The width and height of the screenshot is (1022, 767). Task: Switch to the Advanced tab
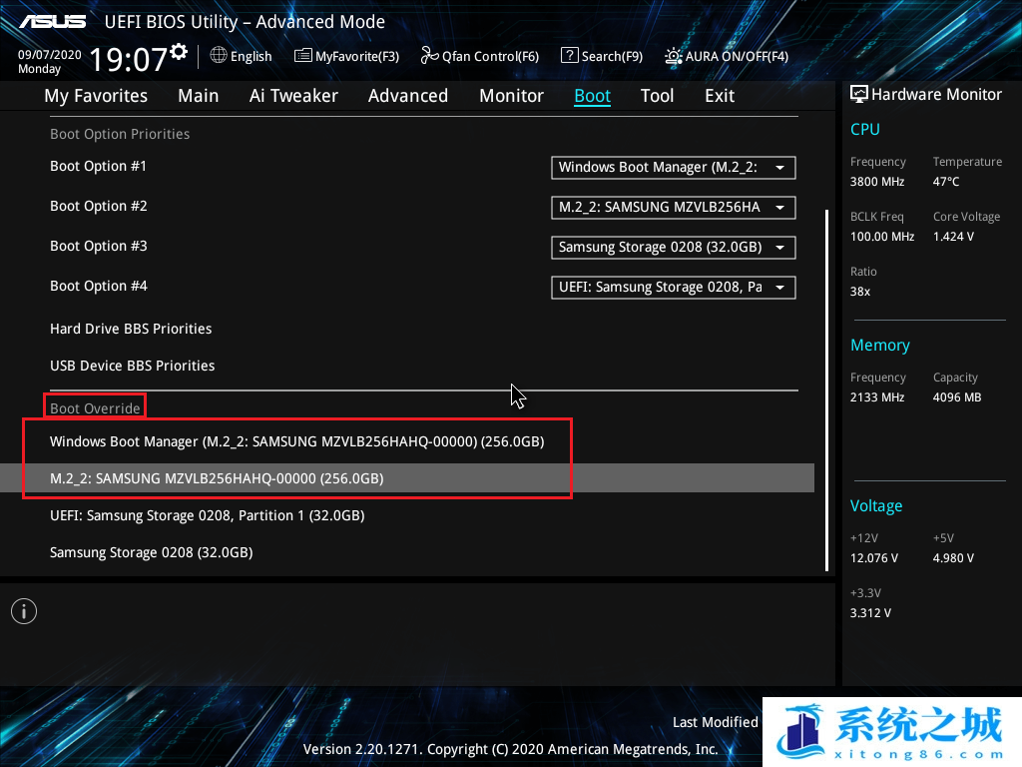(407, 96)
